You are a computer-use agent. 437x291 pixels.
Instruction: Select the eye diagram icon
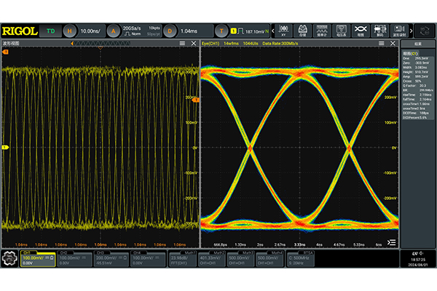359,31
